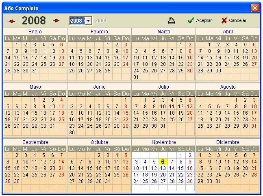263x196 pixels.
Task: Select day 25 in Diciembre
Action: click(227, 175)
